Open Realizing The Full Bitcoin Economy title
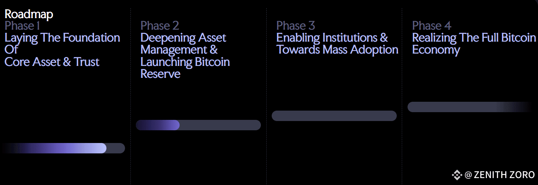 click(x=474, y=44)
